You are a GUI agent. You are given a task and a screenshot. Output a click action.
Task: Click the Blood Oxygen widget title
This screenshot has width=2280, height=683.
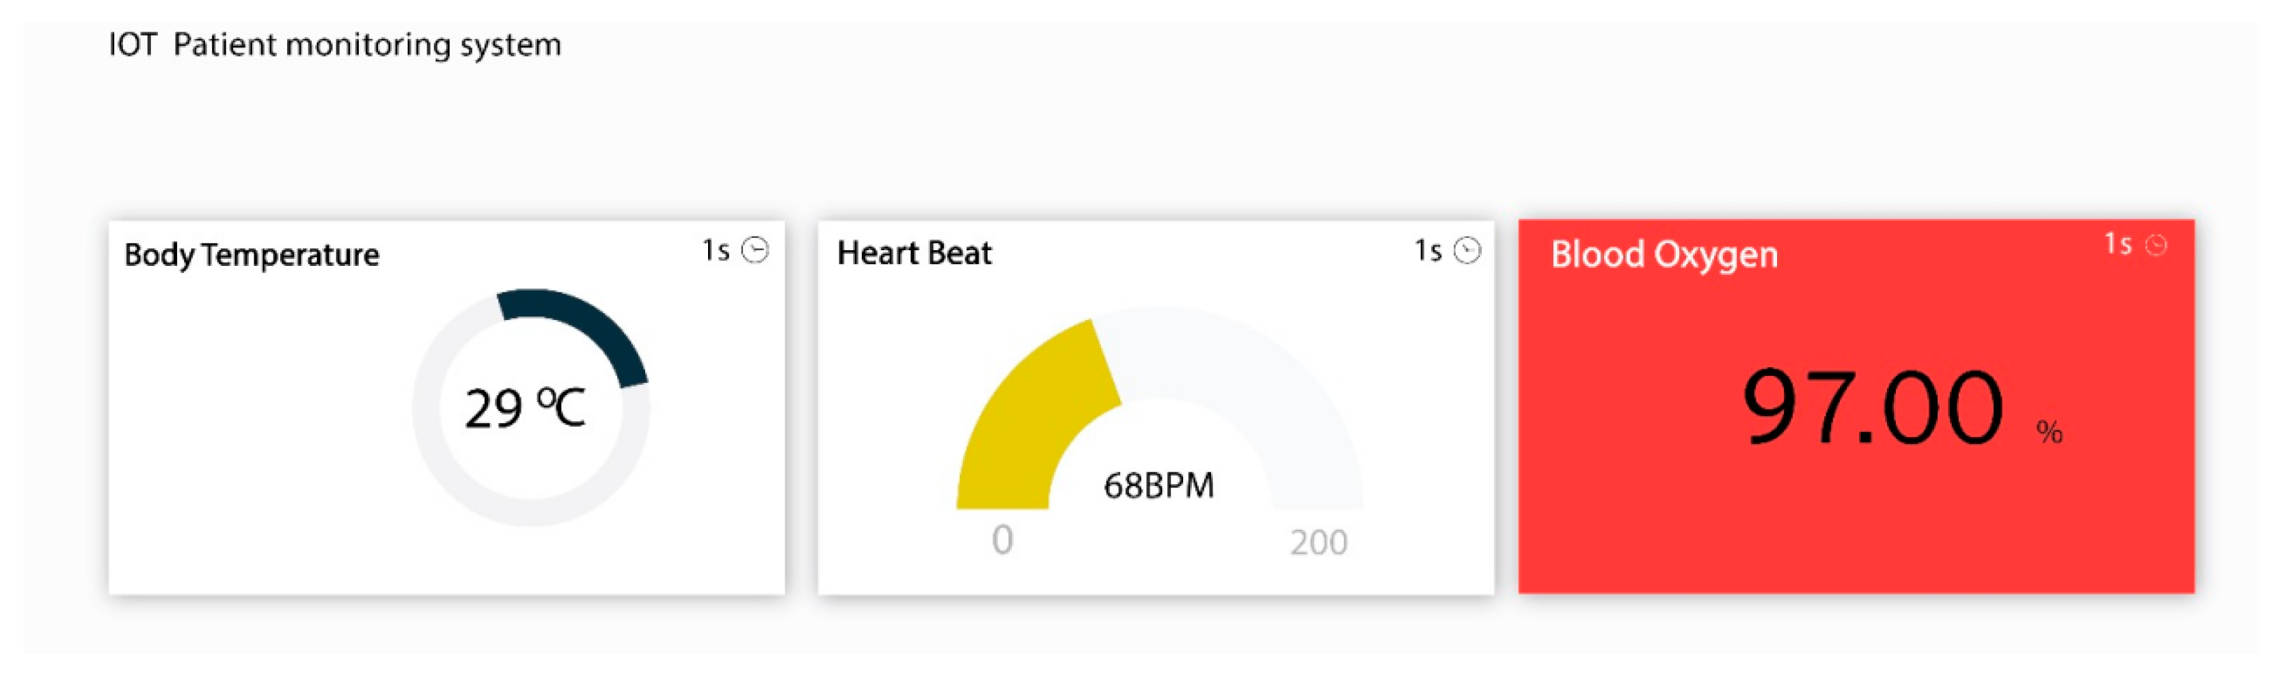coord(1664,255)
